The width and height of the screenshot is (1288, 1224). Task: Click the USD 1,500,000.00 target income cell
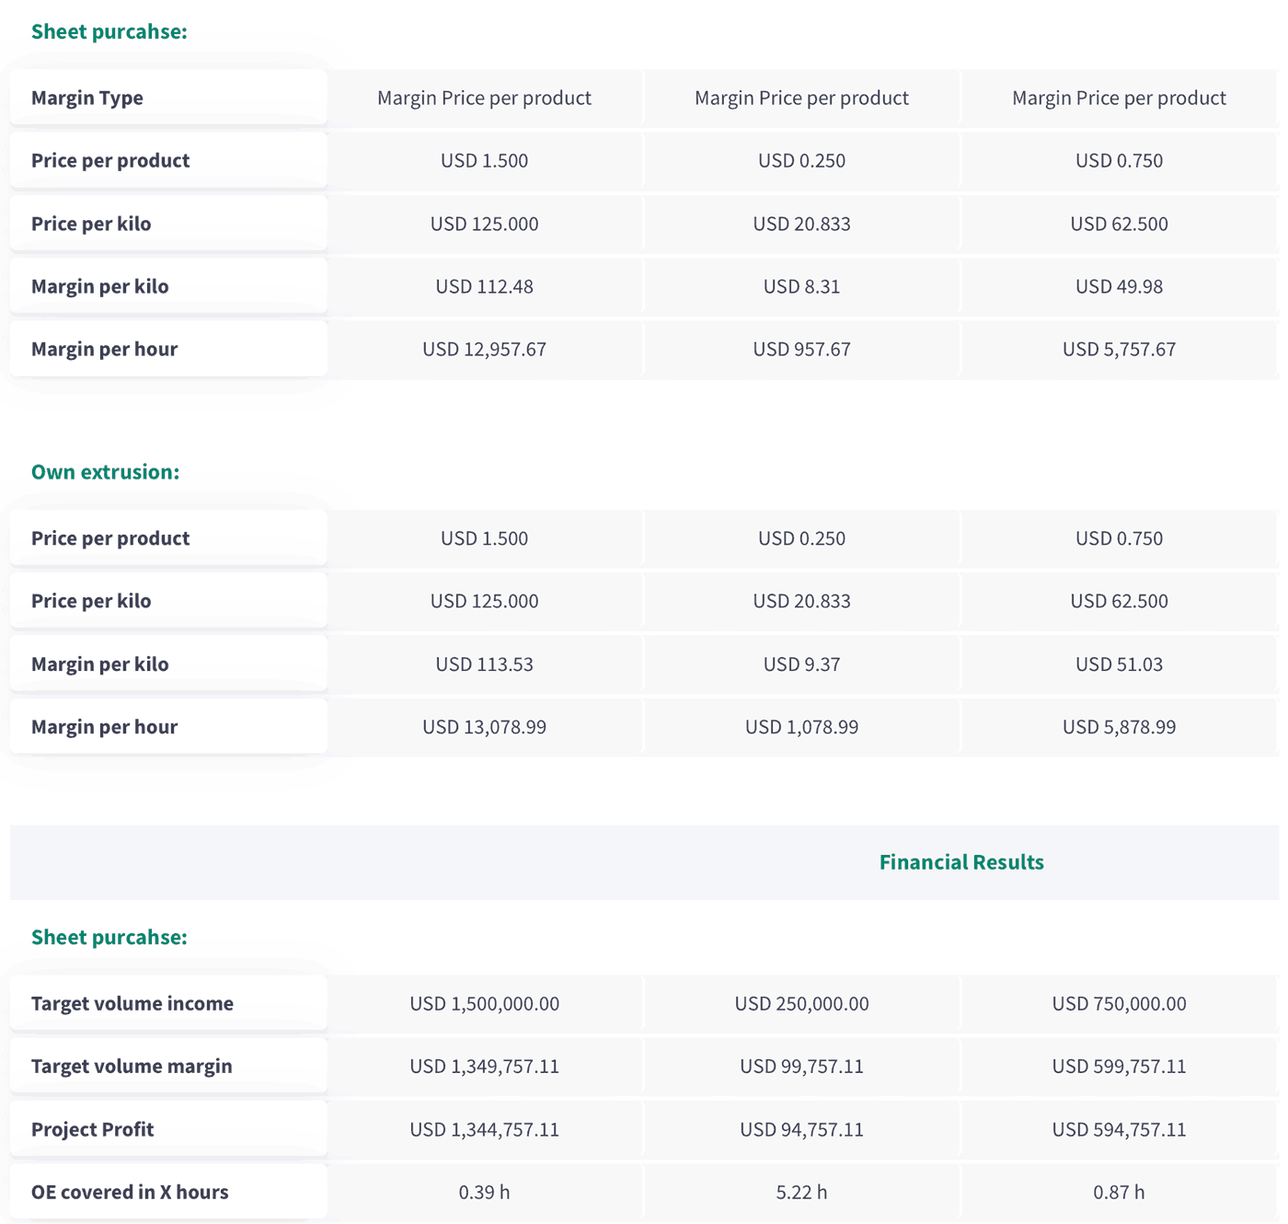click(x=484, y=1003)
